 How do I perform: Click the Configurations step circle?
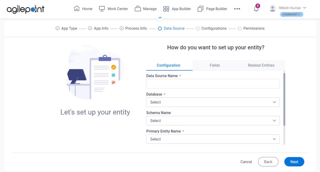pos(198,28)
